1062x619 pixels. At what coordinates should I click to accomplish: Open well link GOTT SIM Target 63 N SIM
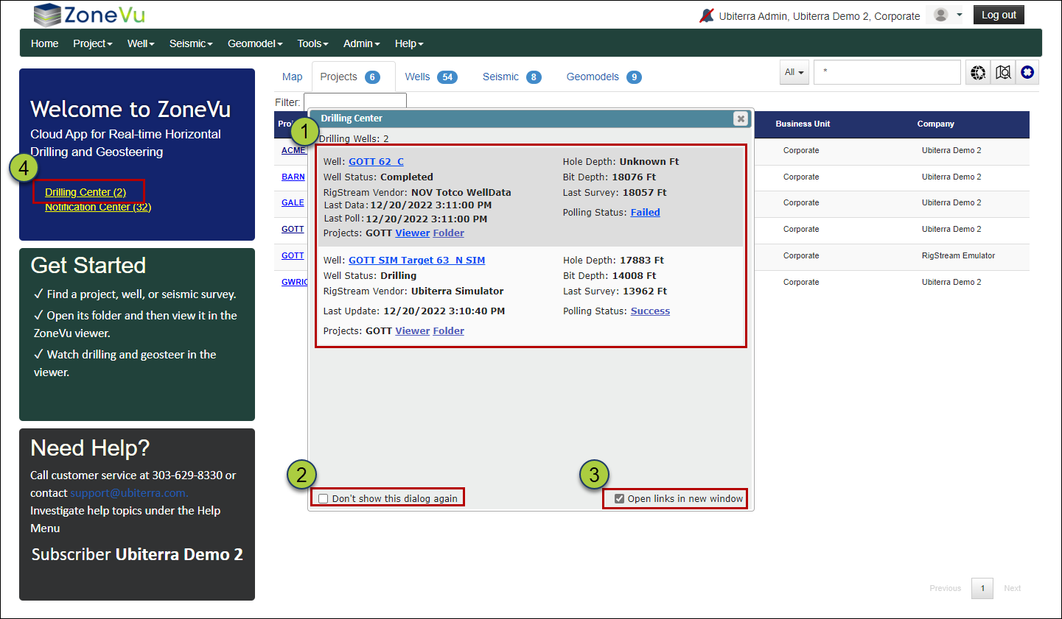tap(417, 261)
